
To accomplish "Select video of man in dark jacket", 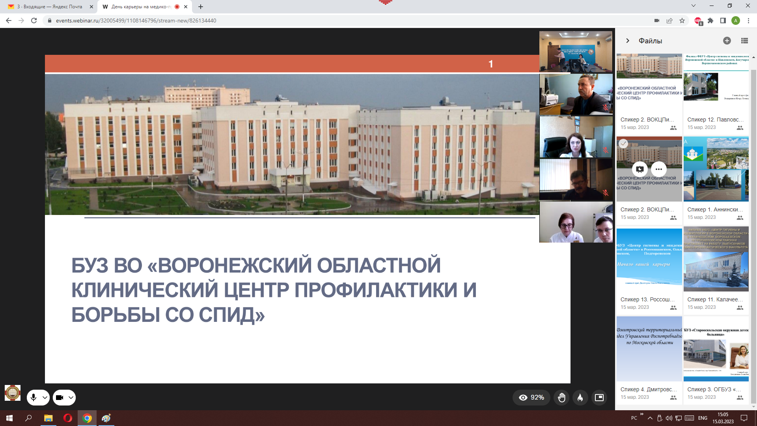I will [x=576, y=94].
